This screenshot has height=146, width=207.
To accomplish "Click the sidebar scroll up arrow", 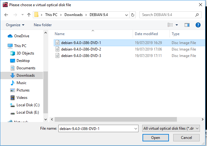I will click(45, 33).
